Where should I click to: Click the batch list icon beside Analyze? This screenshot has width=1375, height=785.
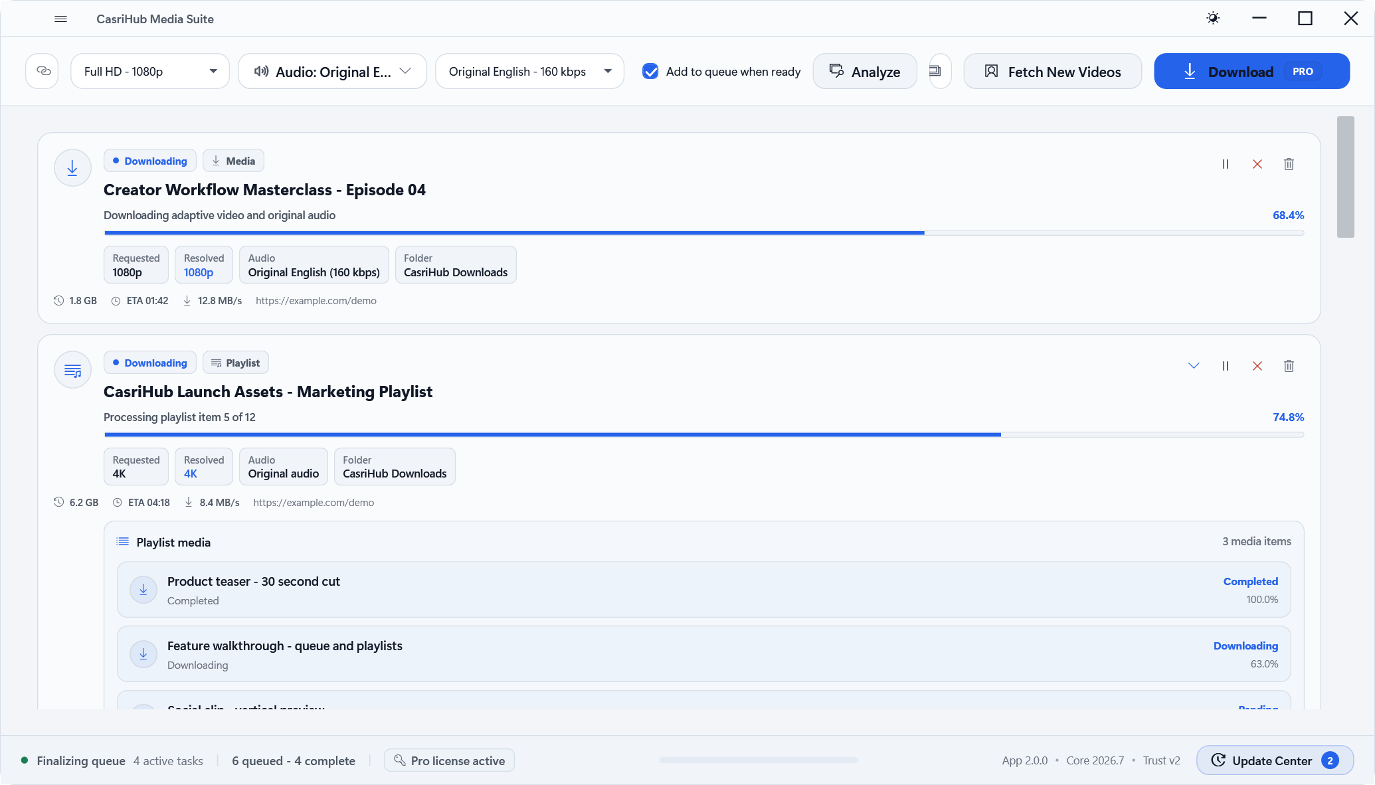click(x=935, y=71)
